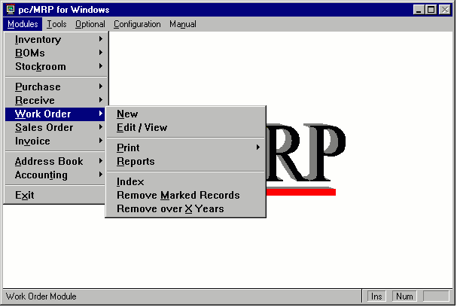This screenshot has width=457, height=307.
Task: Expand the Accounting submenu
Action: point(55,175)
